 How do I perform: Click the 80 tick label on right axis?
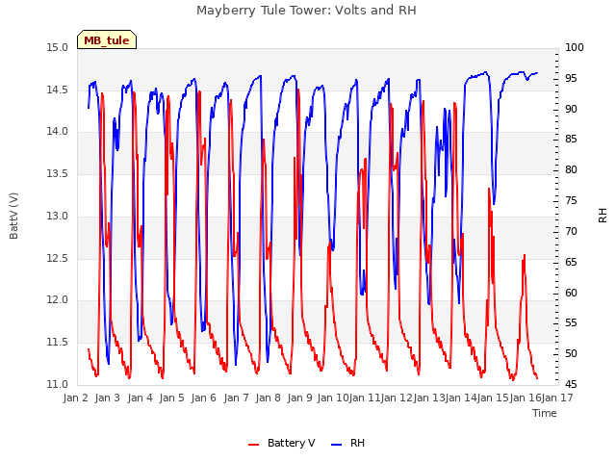(x=571, y=169)
